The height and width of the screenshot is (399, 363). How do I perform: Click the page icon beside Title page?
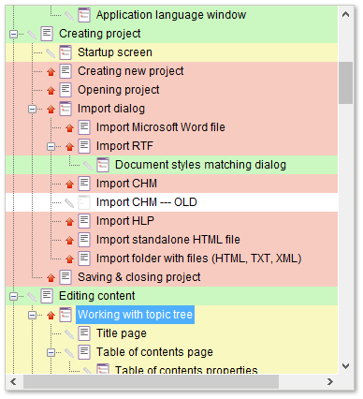click(84, 333)
